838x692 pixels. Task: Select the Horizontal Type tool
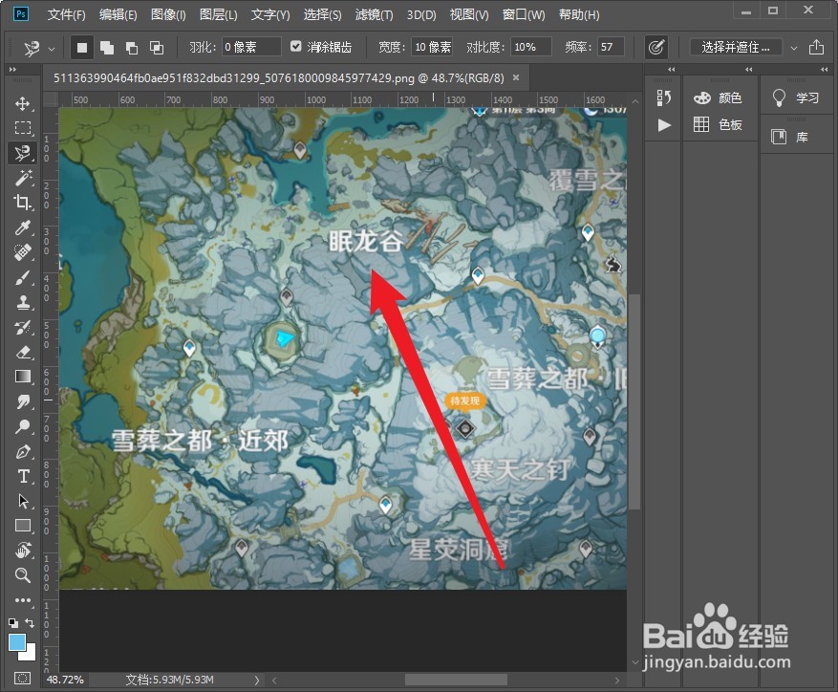pyautogui.click(x=22, y=477)
